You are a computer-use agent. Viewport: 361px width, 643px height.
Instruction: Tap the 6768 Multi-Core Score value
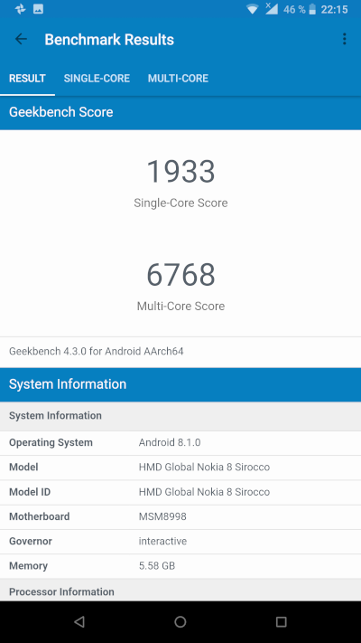click(x=180, y=275)
